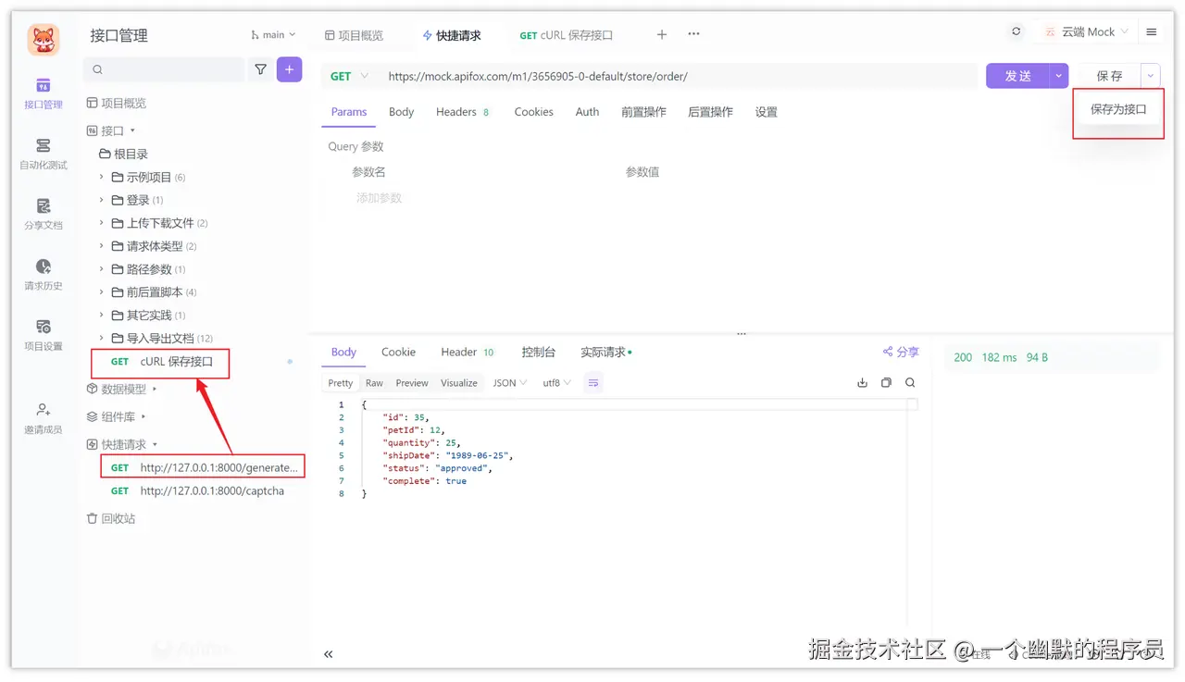The width and height of the screenshot is (1185, 682).
Task: Select the Headers tab
Action: pos(462,111)
